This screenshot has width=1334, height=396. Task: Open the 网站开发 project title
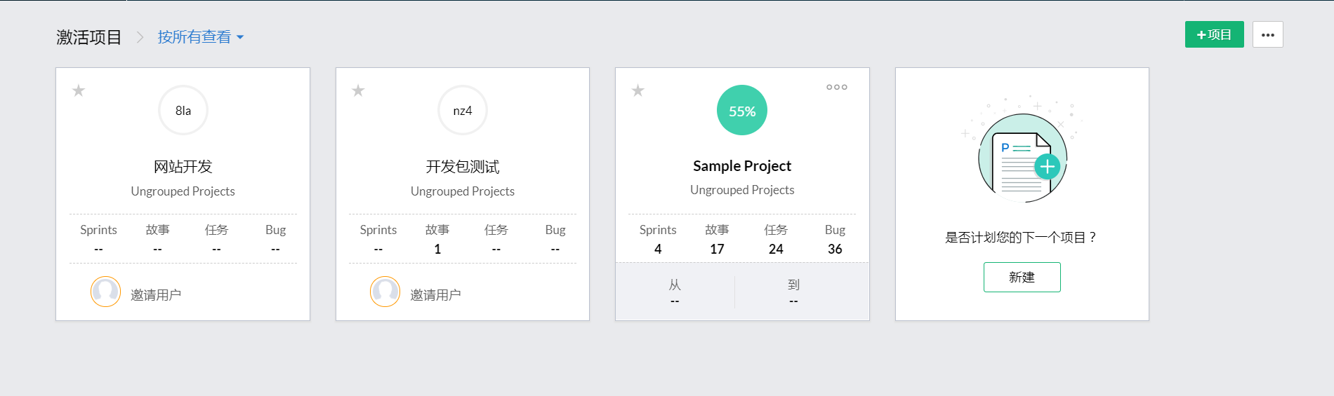[x=183, y=167]
